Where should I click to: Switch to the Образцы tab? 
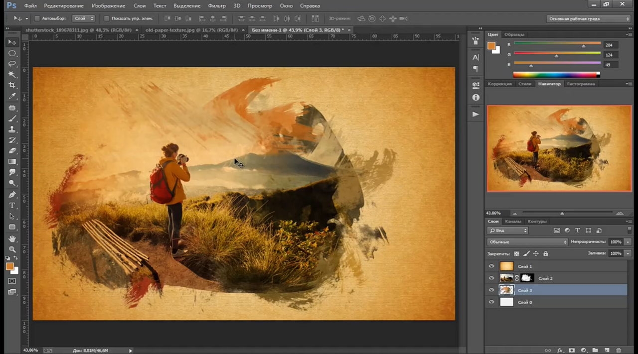click(514, 35)
